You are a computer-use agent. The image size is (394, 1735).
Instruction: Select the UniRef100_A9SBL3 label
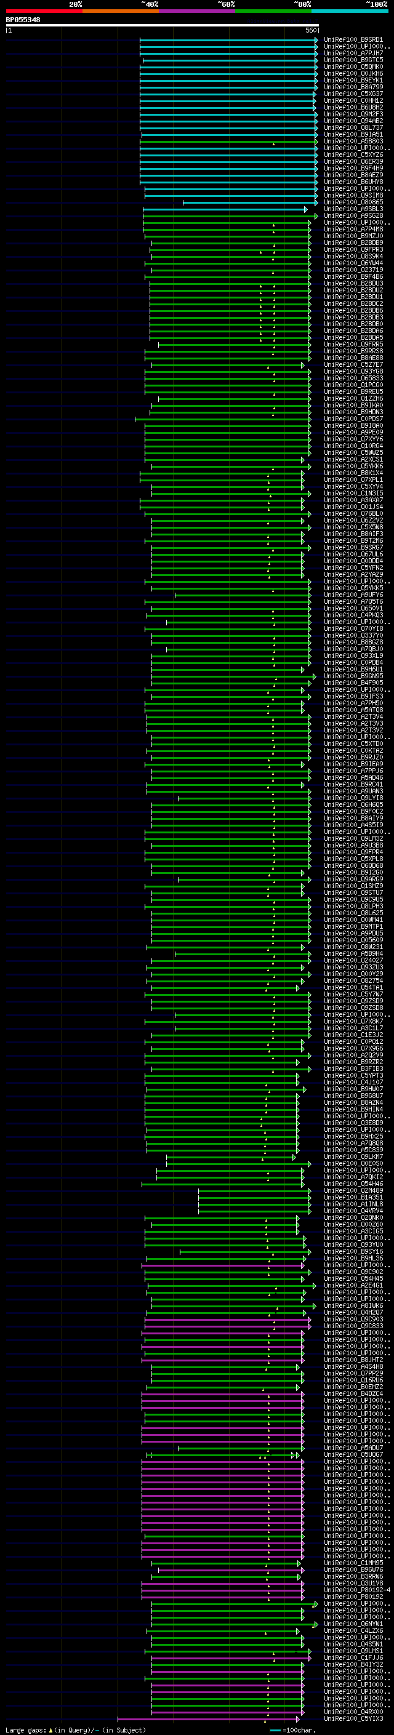click(x=353, y=209)
